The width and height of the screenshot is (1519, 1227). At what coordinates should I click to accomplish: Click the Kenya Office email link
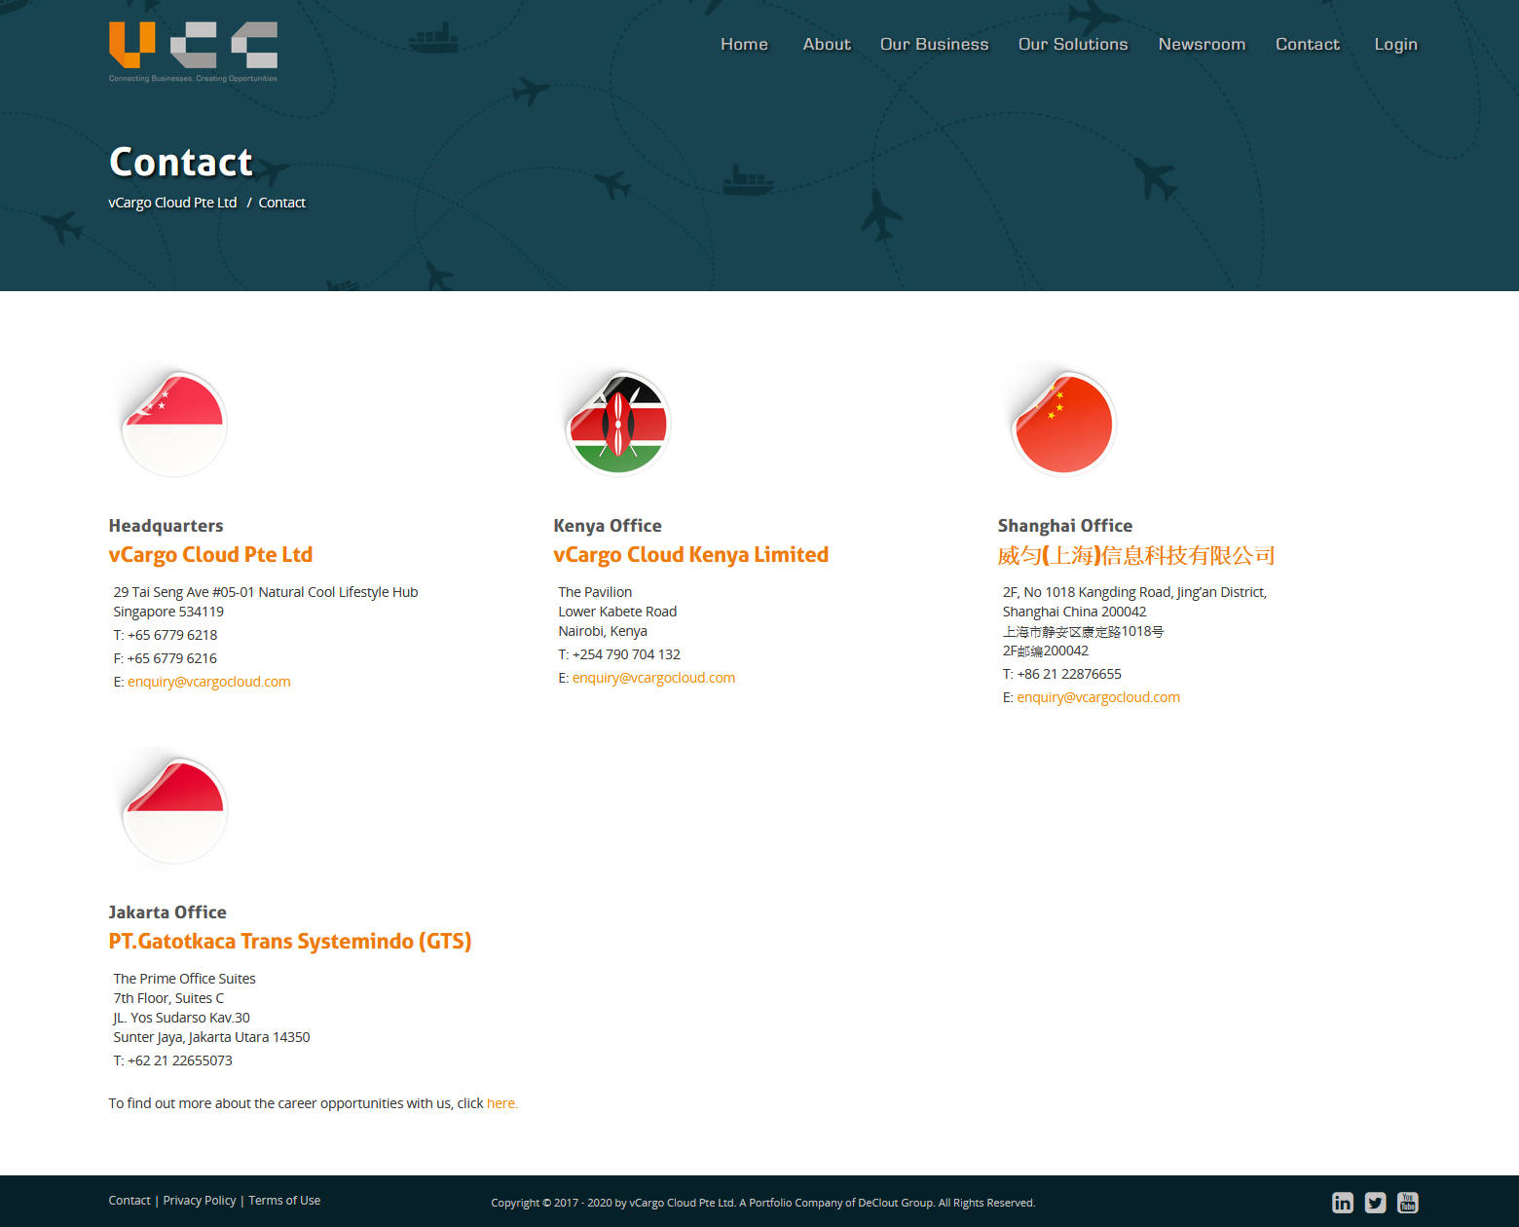(x=653, y=678)
